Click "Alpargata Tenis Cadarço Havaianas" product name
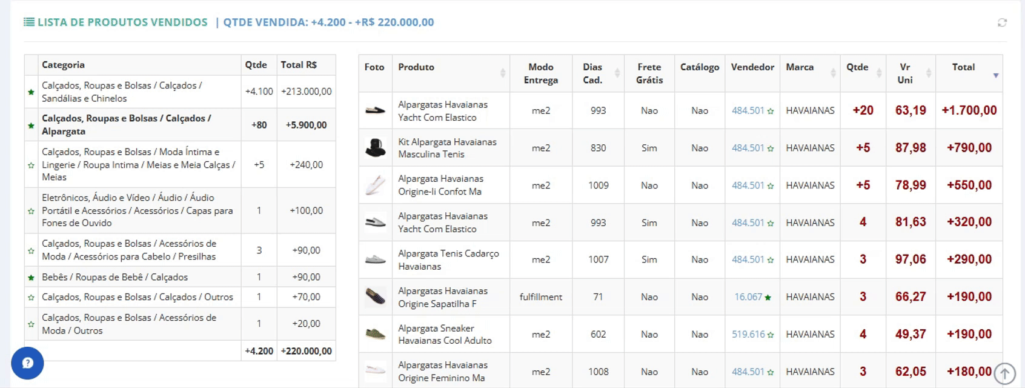This screenshot has height=388, width=1025. 448,259
